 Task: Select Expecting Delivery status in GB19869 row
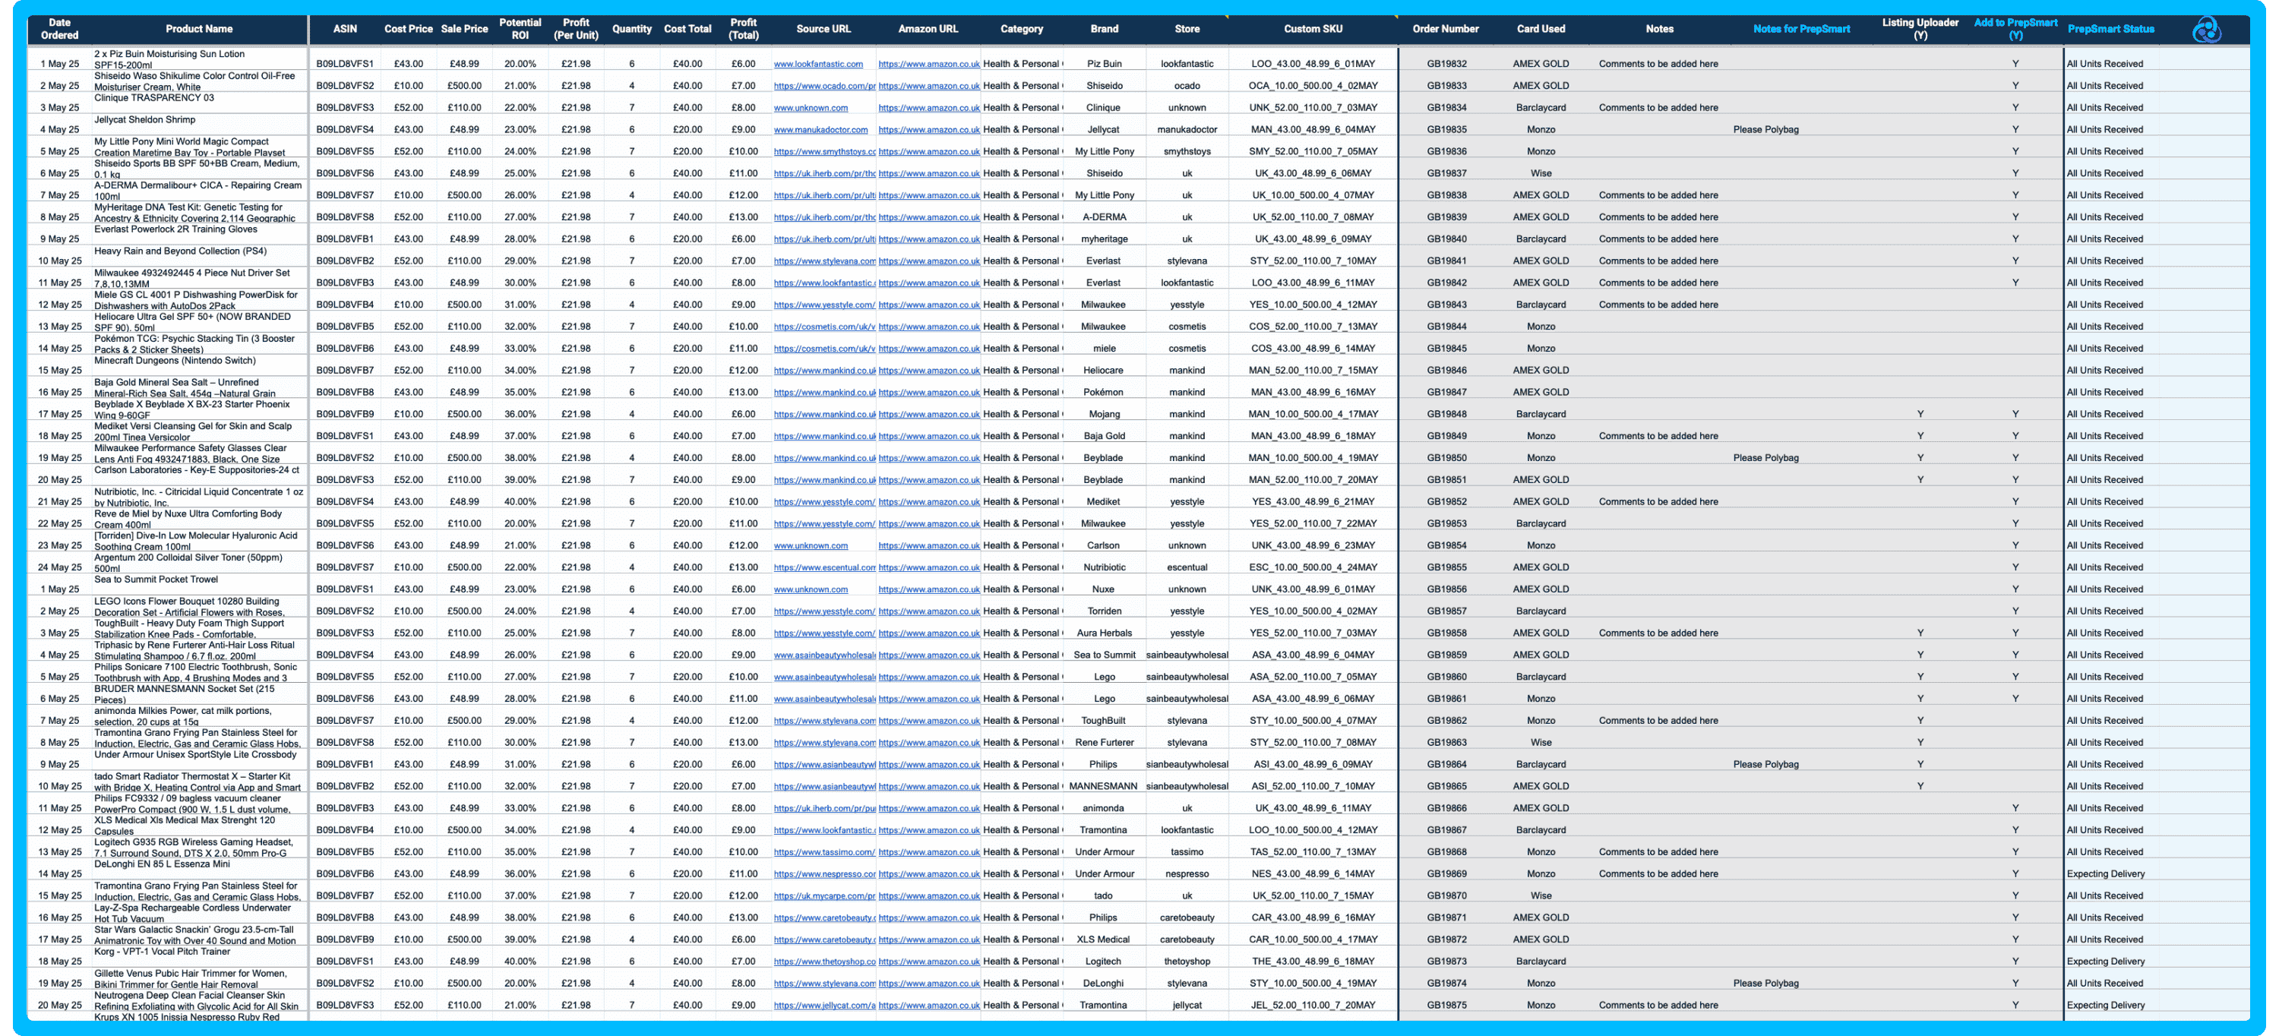(2106, 874)
